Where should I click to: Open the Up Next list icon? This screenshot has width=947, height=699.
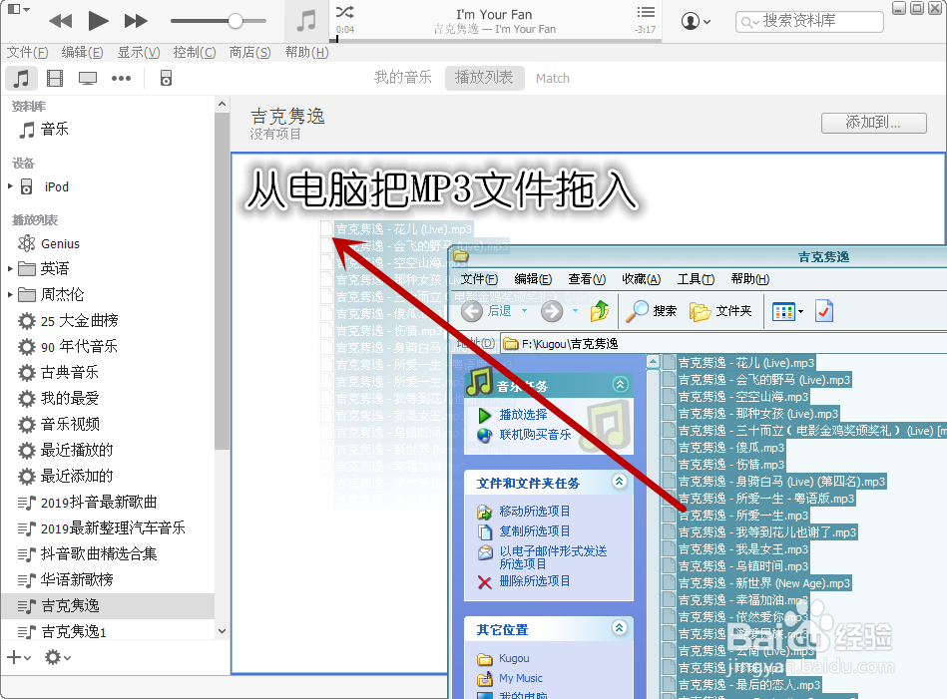tap(646, 12)
